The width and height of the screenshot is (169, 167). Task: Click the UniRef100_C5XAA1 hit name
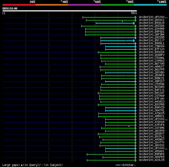point(152,58)
